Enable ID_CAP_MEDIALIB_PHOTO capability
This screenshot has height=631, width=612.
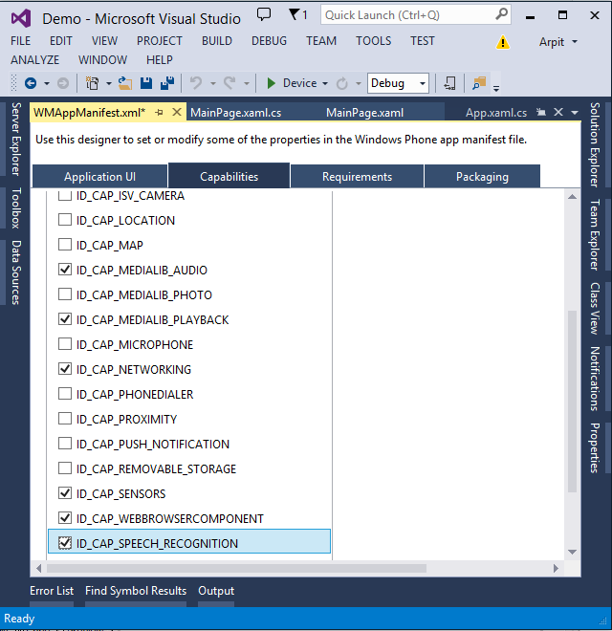pyautogui.click(x=65, y=294)
